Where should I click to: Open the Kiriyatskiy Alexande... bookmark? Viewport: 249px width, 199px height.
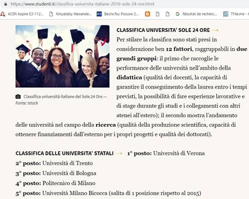70,14
